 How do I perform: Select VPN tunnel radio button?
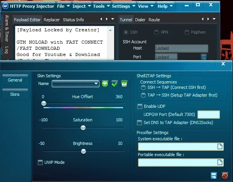click(156, 32)
